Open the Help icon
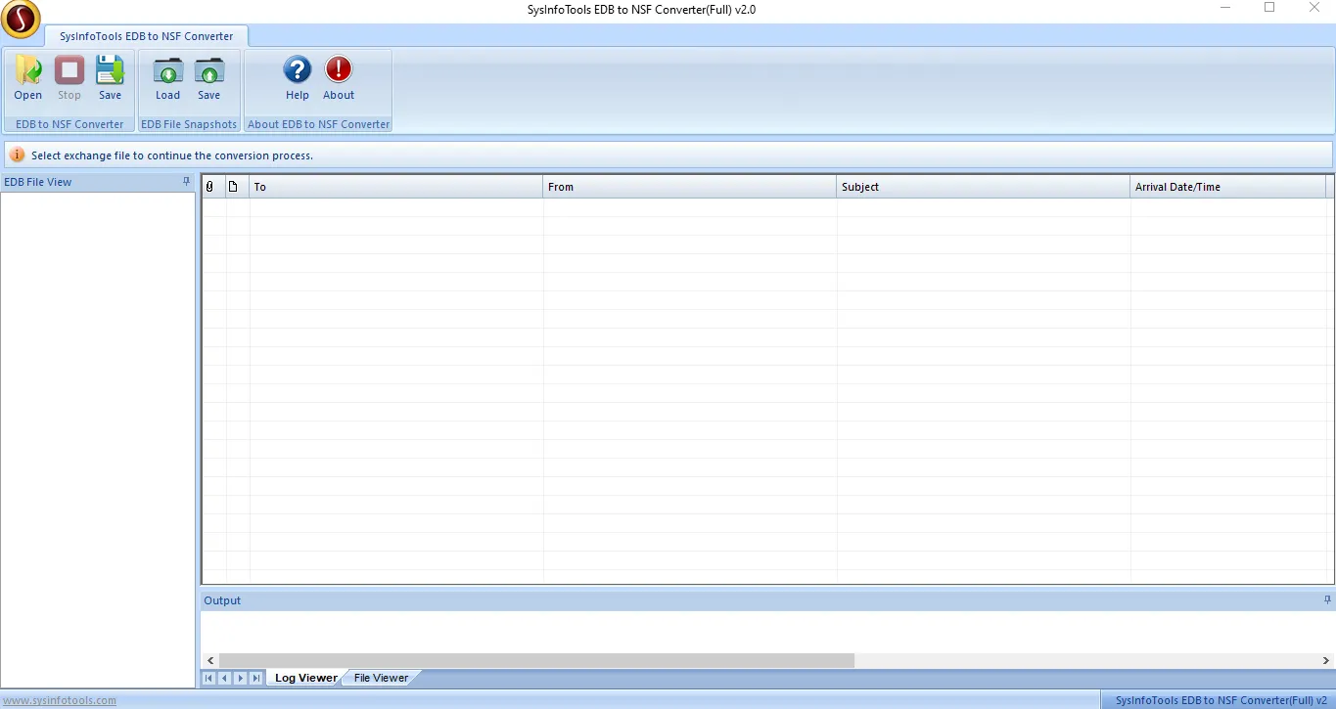Screen dimensions: 1336x709 [x=298, y=70]
